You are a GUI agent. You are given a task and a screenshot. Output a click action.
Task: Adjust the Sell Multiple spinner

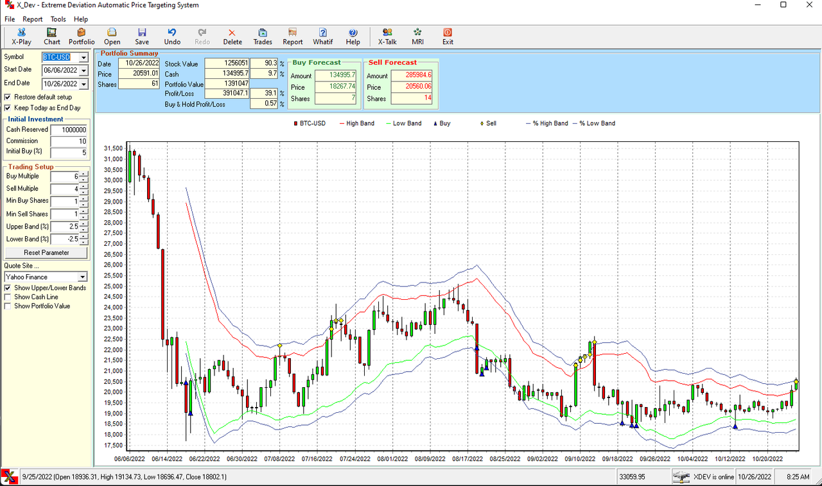tap(83, 189)
